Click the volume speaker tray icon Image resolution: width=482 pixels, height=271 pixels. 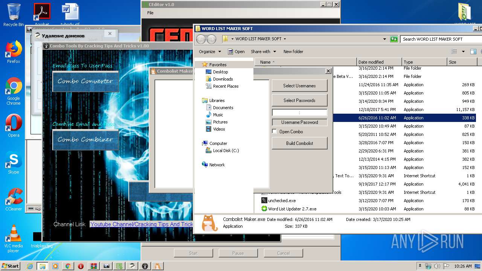click(437, 266)
